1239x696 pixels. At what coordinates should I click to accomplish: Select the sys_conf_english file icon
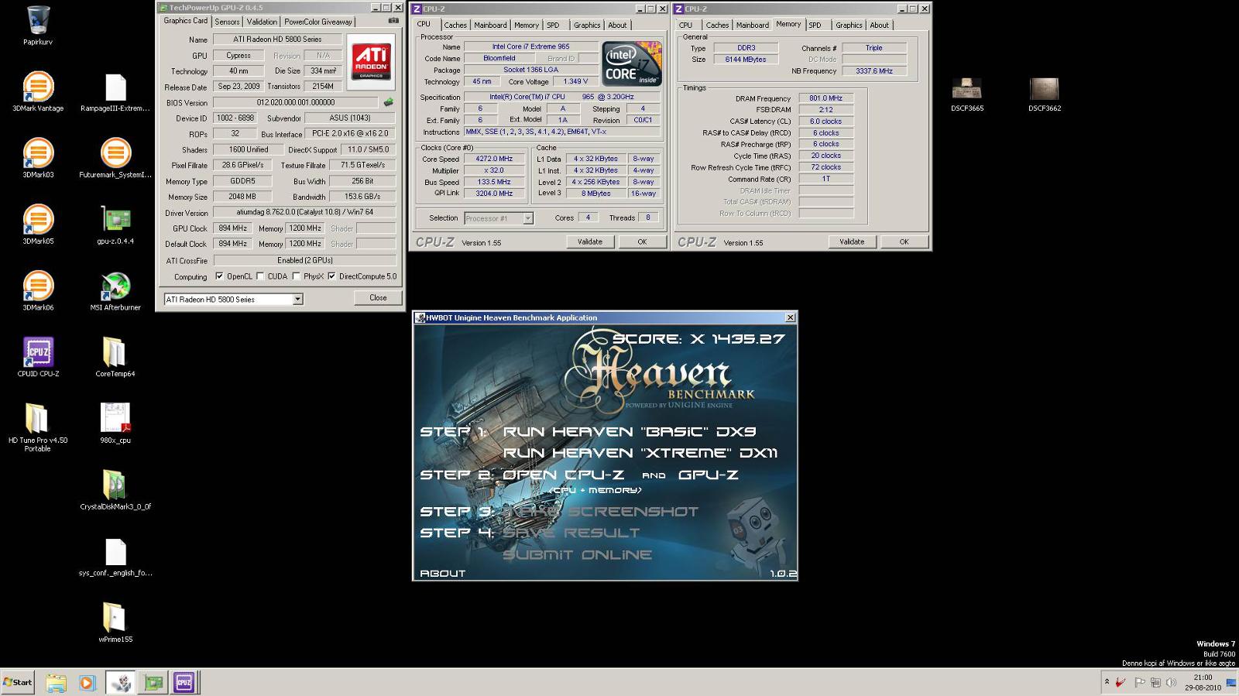115,556
